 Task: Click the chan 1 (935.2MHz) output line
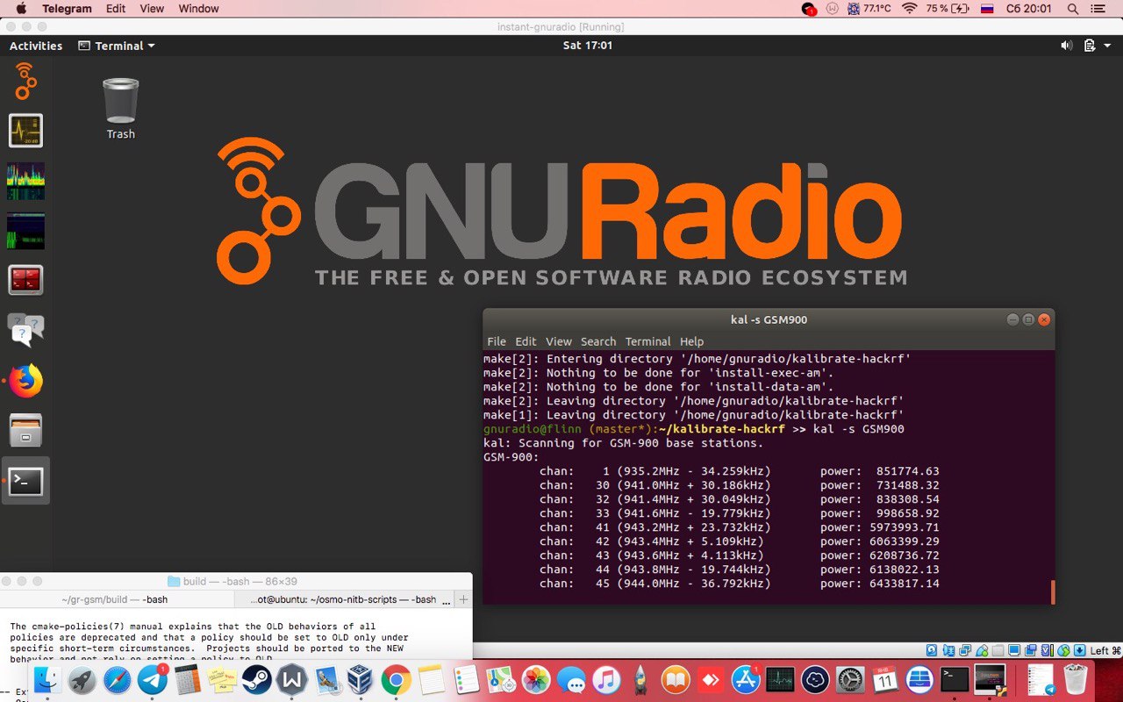click(739, 471)
